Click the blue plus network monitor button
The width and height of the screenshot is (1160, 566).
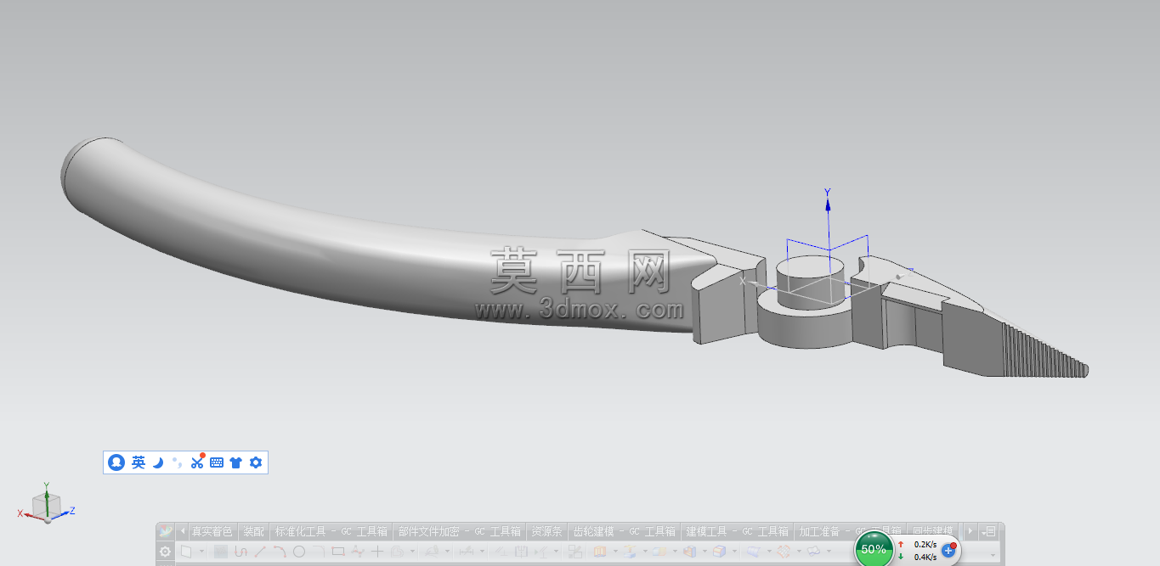(x=948, y=550)
